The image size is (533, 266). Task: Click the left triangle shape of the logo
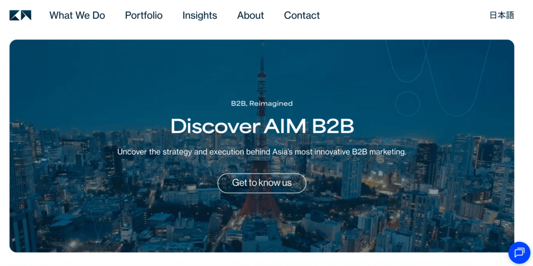point(15,15)
